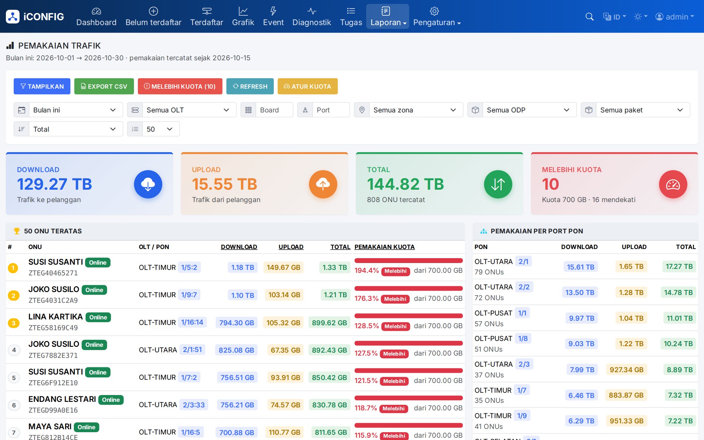Click the sort icon beside Total
704x440 pixels.
(22, 129)
